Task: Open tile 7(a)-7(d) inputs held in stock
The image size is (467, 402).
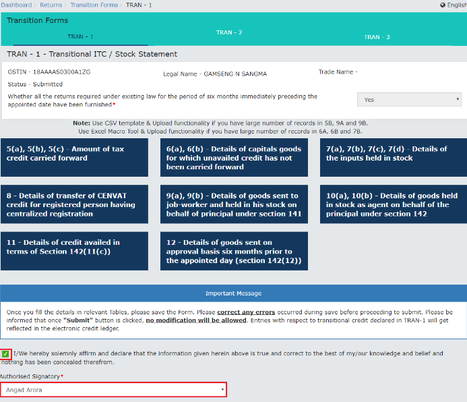Action: (394, 157)
